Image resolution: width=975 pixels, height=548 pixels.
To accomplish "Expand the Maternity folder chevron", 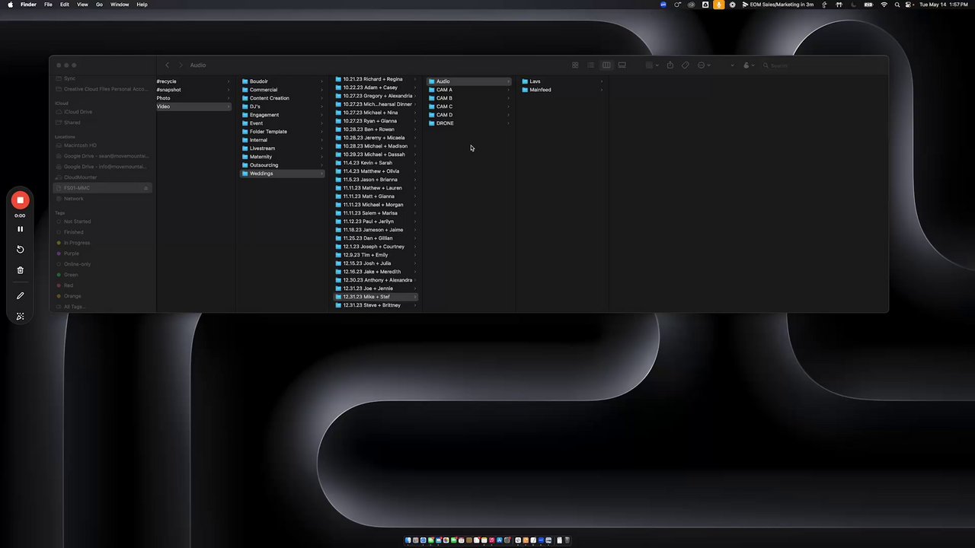I will click(321, 157).
